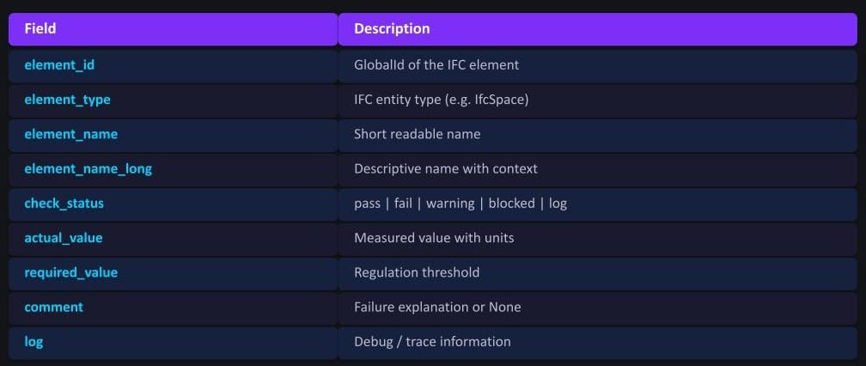866x366 pixels.
Task: Click the "Regulation threshold" description cell
Action: 417,272
